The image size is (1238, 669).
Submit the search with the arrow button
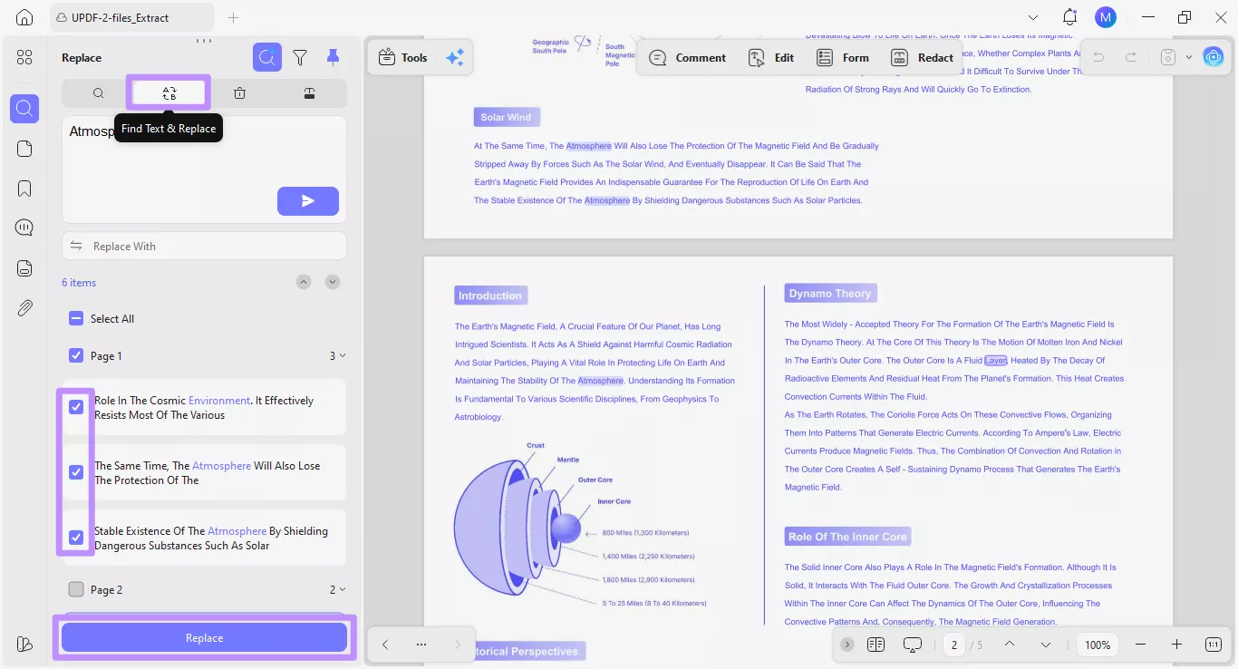[x=308, y=201]
